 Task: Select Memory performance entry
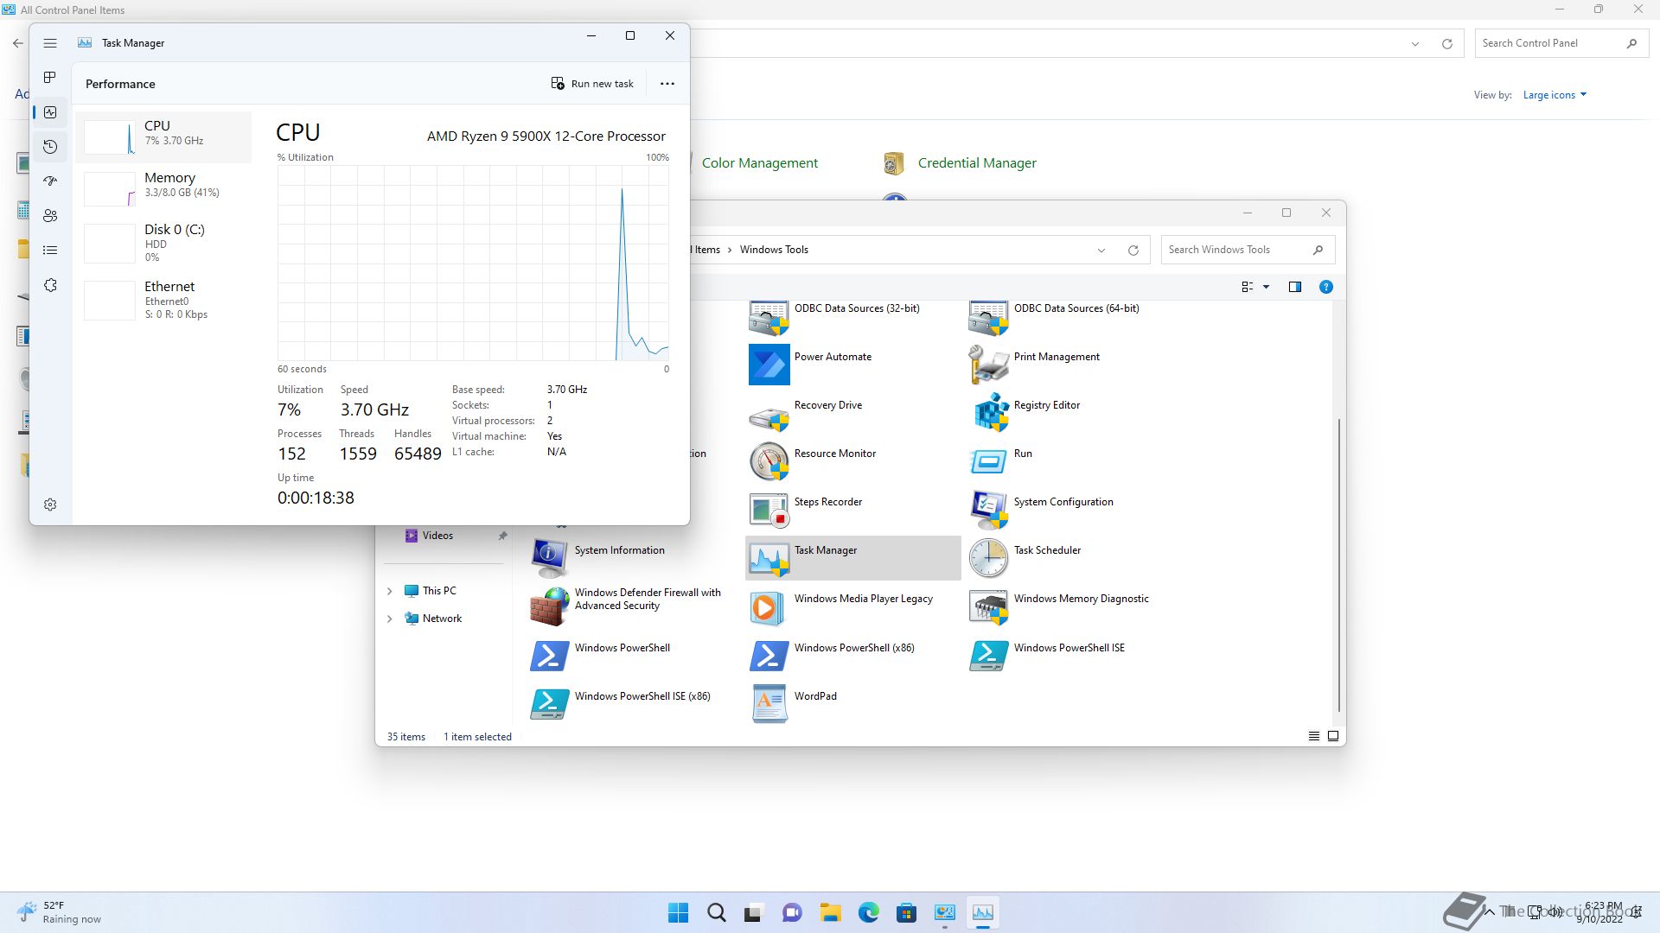pyautogui.click(x=163, y=187)
